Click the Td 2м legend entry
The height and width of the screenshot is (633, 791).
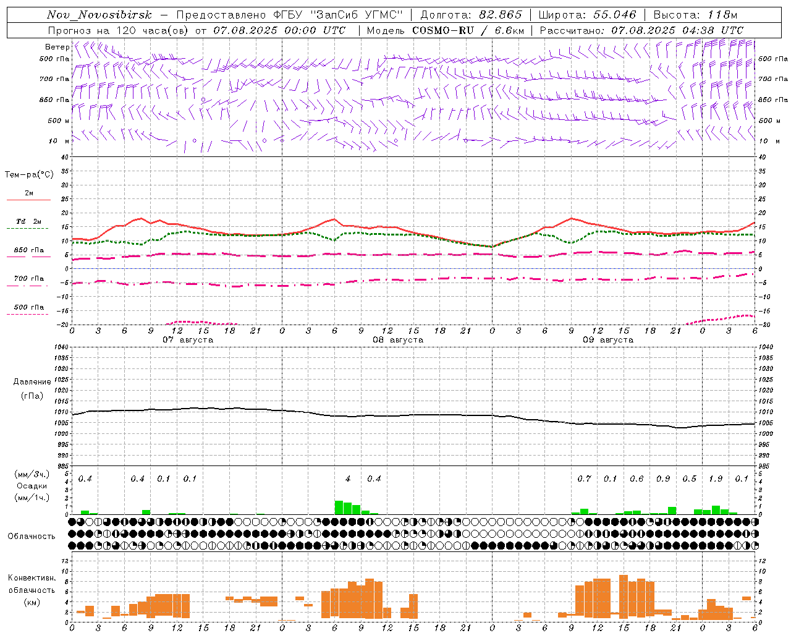pos(28,221)
